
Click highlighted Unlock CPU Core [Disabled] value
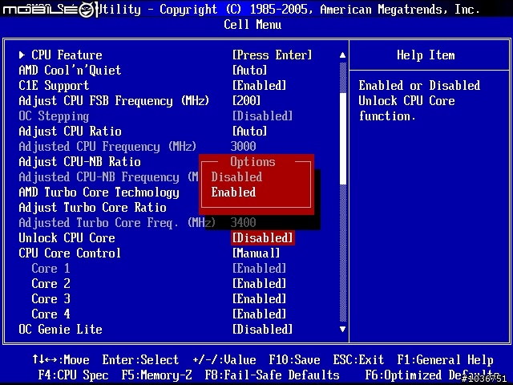point(263,238)
